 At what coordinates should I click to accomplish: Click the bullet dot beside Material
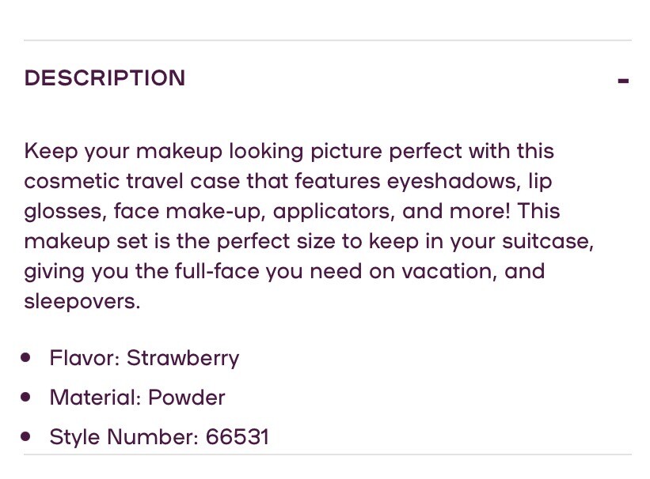27,397
